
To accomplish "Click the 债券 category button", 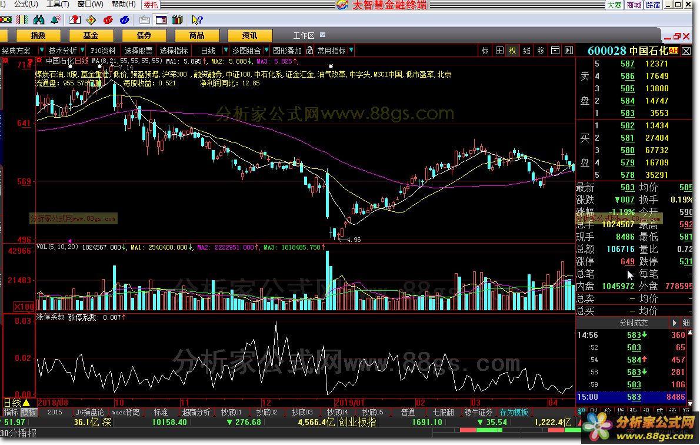I will pos(144,35).
